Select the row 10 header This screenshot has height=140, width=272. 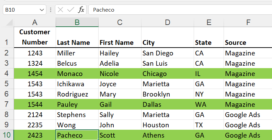click(7, 135)
